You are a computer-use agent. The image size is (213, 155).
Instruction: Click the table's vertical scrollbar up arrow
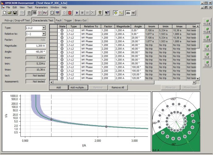click(198, 26)
